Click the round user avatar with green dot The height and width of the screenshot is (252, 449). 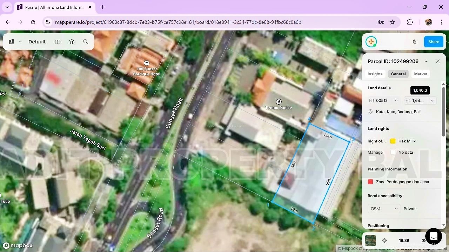(x=371, y=42)
